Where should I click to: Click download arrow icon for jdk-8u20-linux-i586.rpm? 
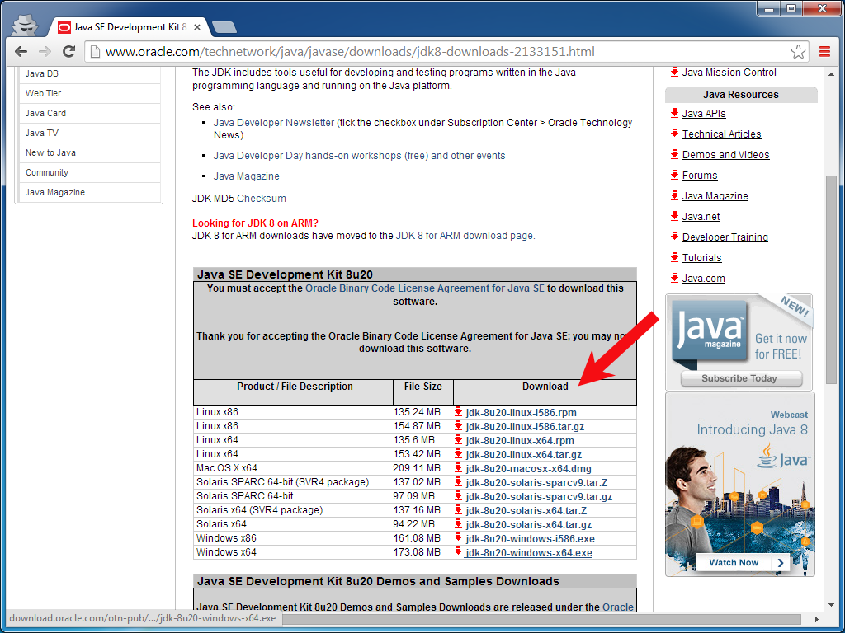(x=458, y=412)
